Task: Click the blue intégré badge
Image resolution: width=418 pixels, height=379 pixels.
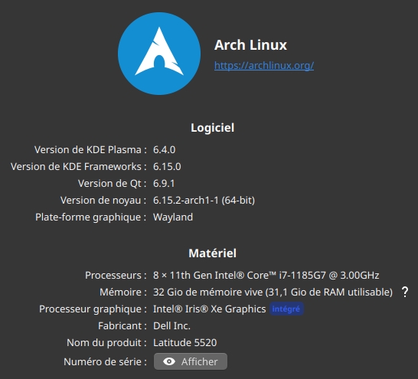Action: pyautogui.click(x=286, y=309)
